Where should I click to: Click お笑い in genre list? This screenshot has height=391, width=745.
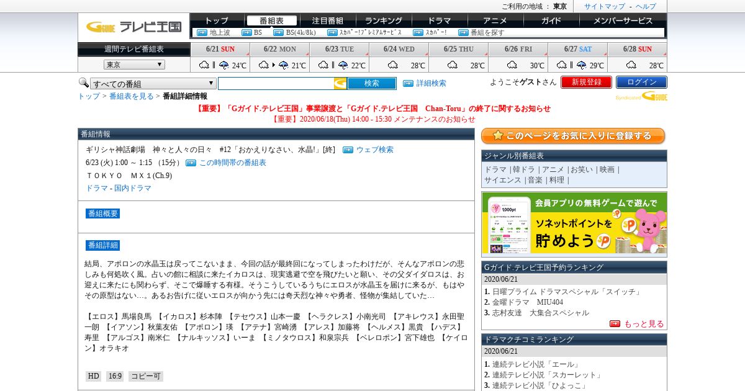581,169
